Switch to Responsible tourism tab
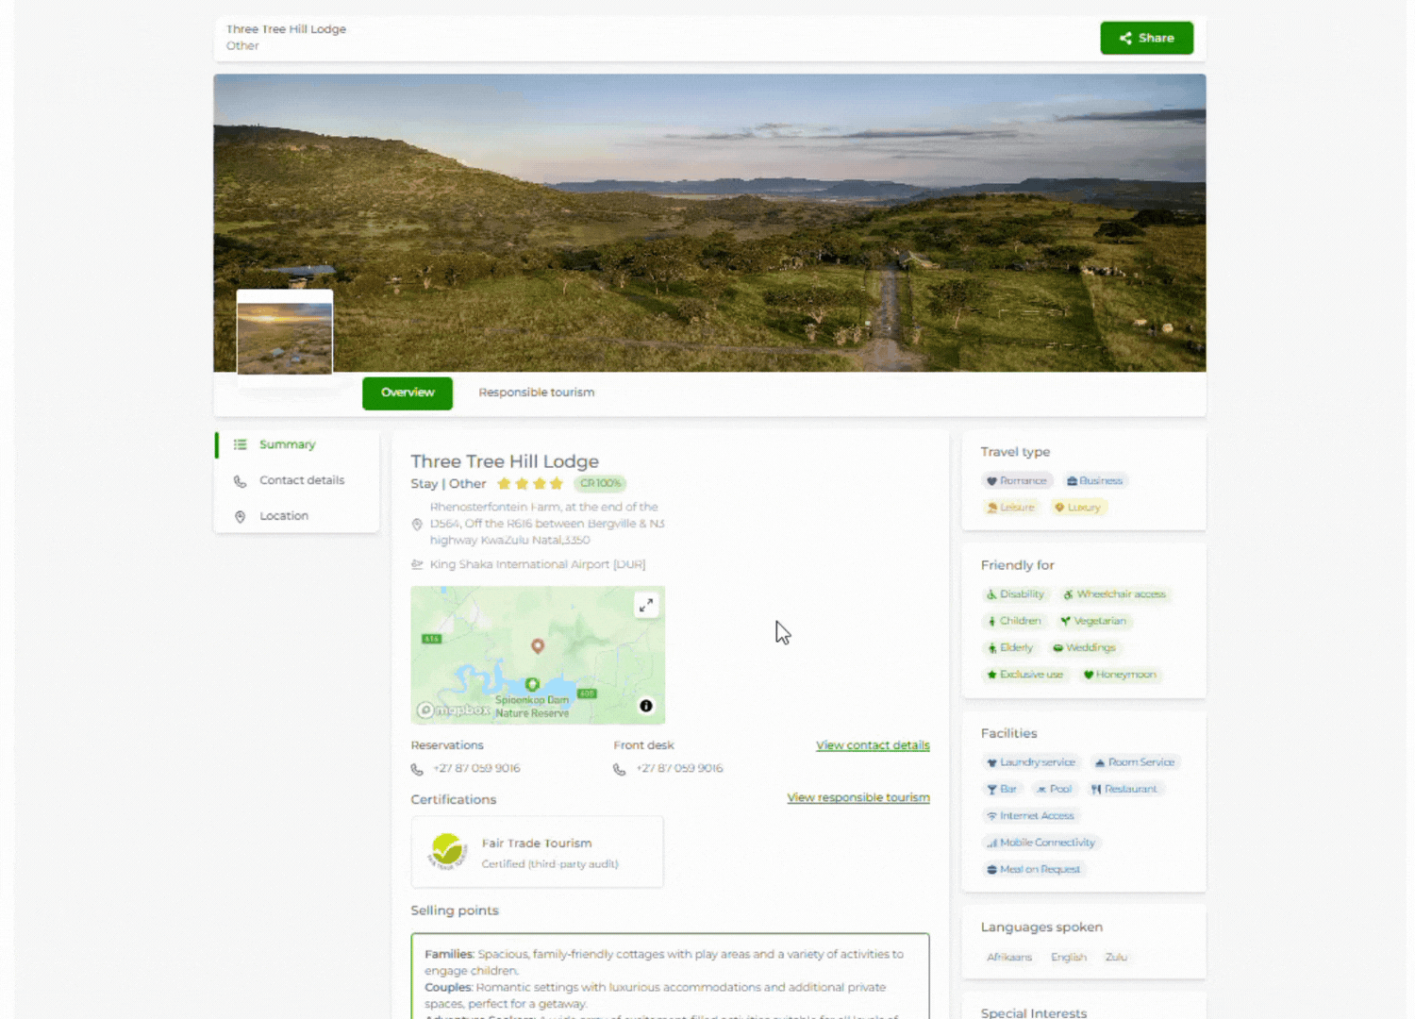 (536, 393)
